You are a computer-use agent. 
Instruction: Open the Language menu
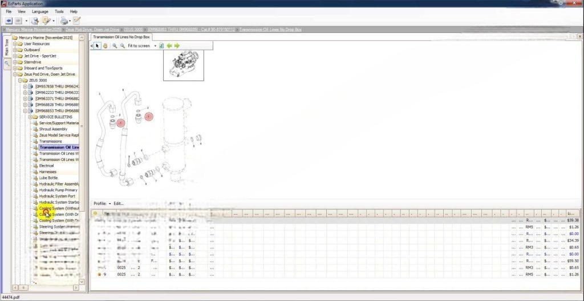click(40, 11)
